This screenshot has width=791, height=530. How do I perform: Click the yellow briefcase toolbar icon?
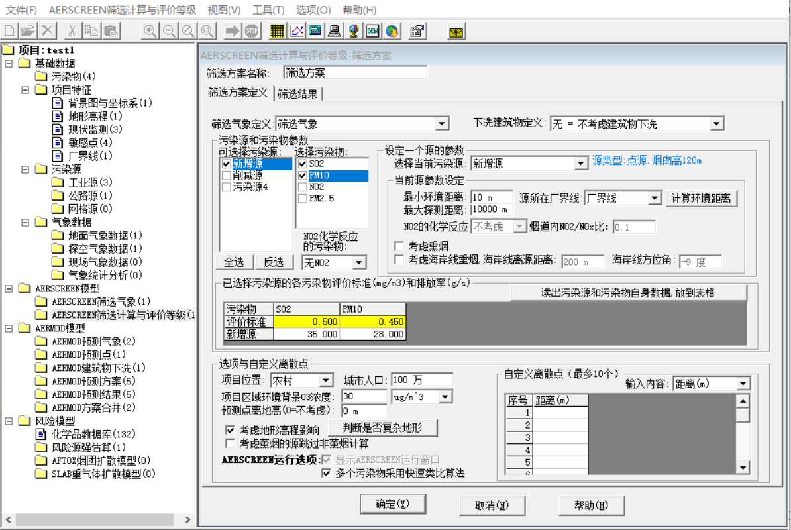(456, 32)
